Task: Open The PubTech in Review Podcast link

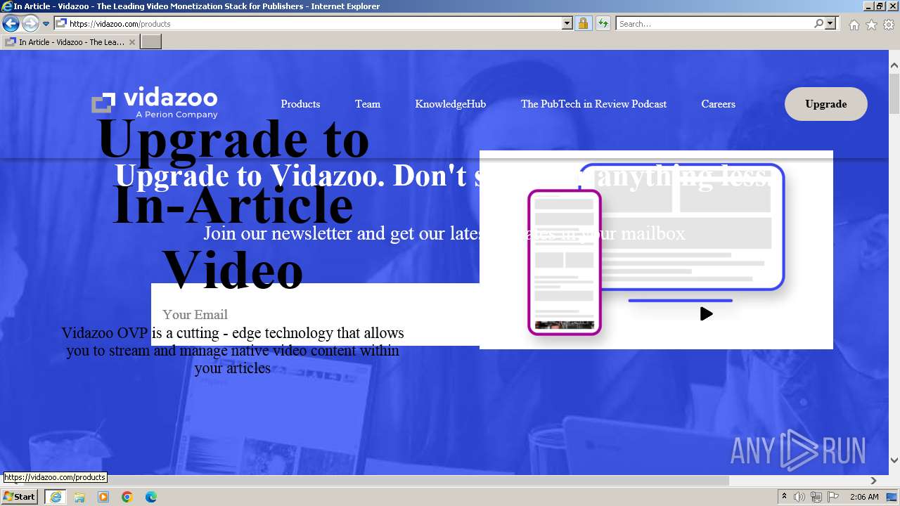Action: point(593,104)
